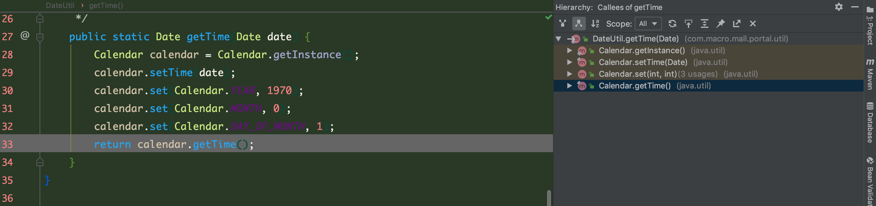Switch to Caller Methods Hierarchy view

(562, 24)
